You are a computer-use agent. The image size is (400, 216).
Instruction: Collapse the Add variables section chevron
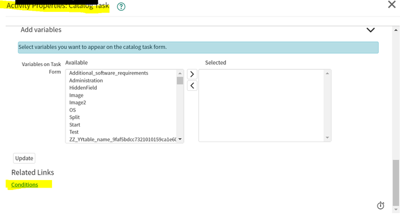coord(371,30)
